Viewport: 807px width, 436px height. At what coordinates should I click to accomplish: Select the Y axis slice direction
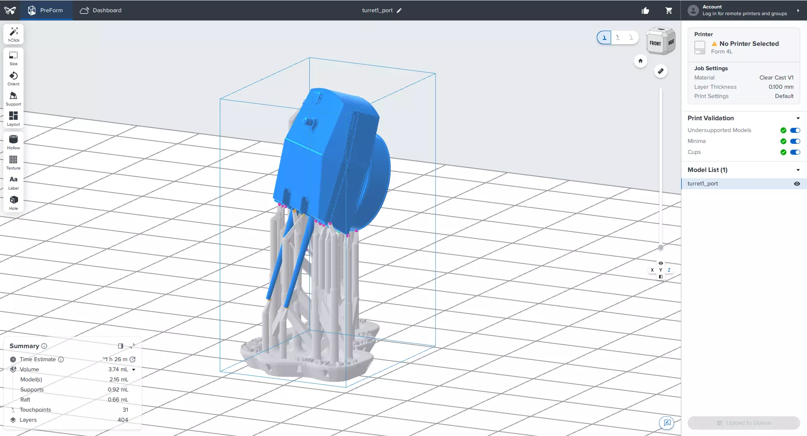661,270
